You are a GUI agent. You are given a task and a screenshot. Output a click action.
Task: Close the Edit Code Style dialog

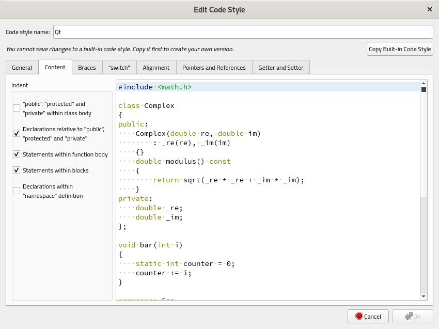click(x=429, y=9)
